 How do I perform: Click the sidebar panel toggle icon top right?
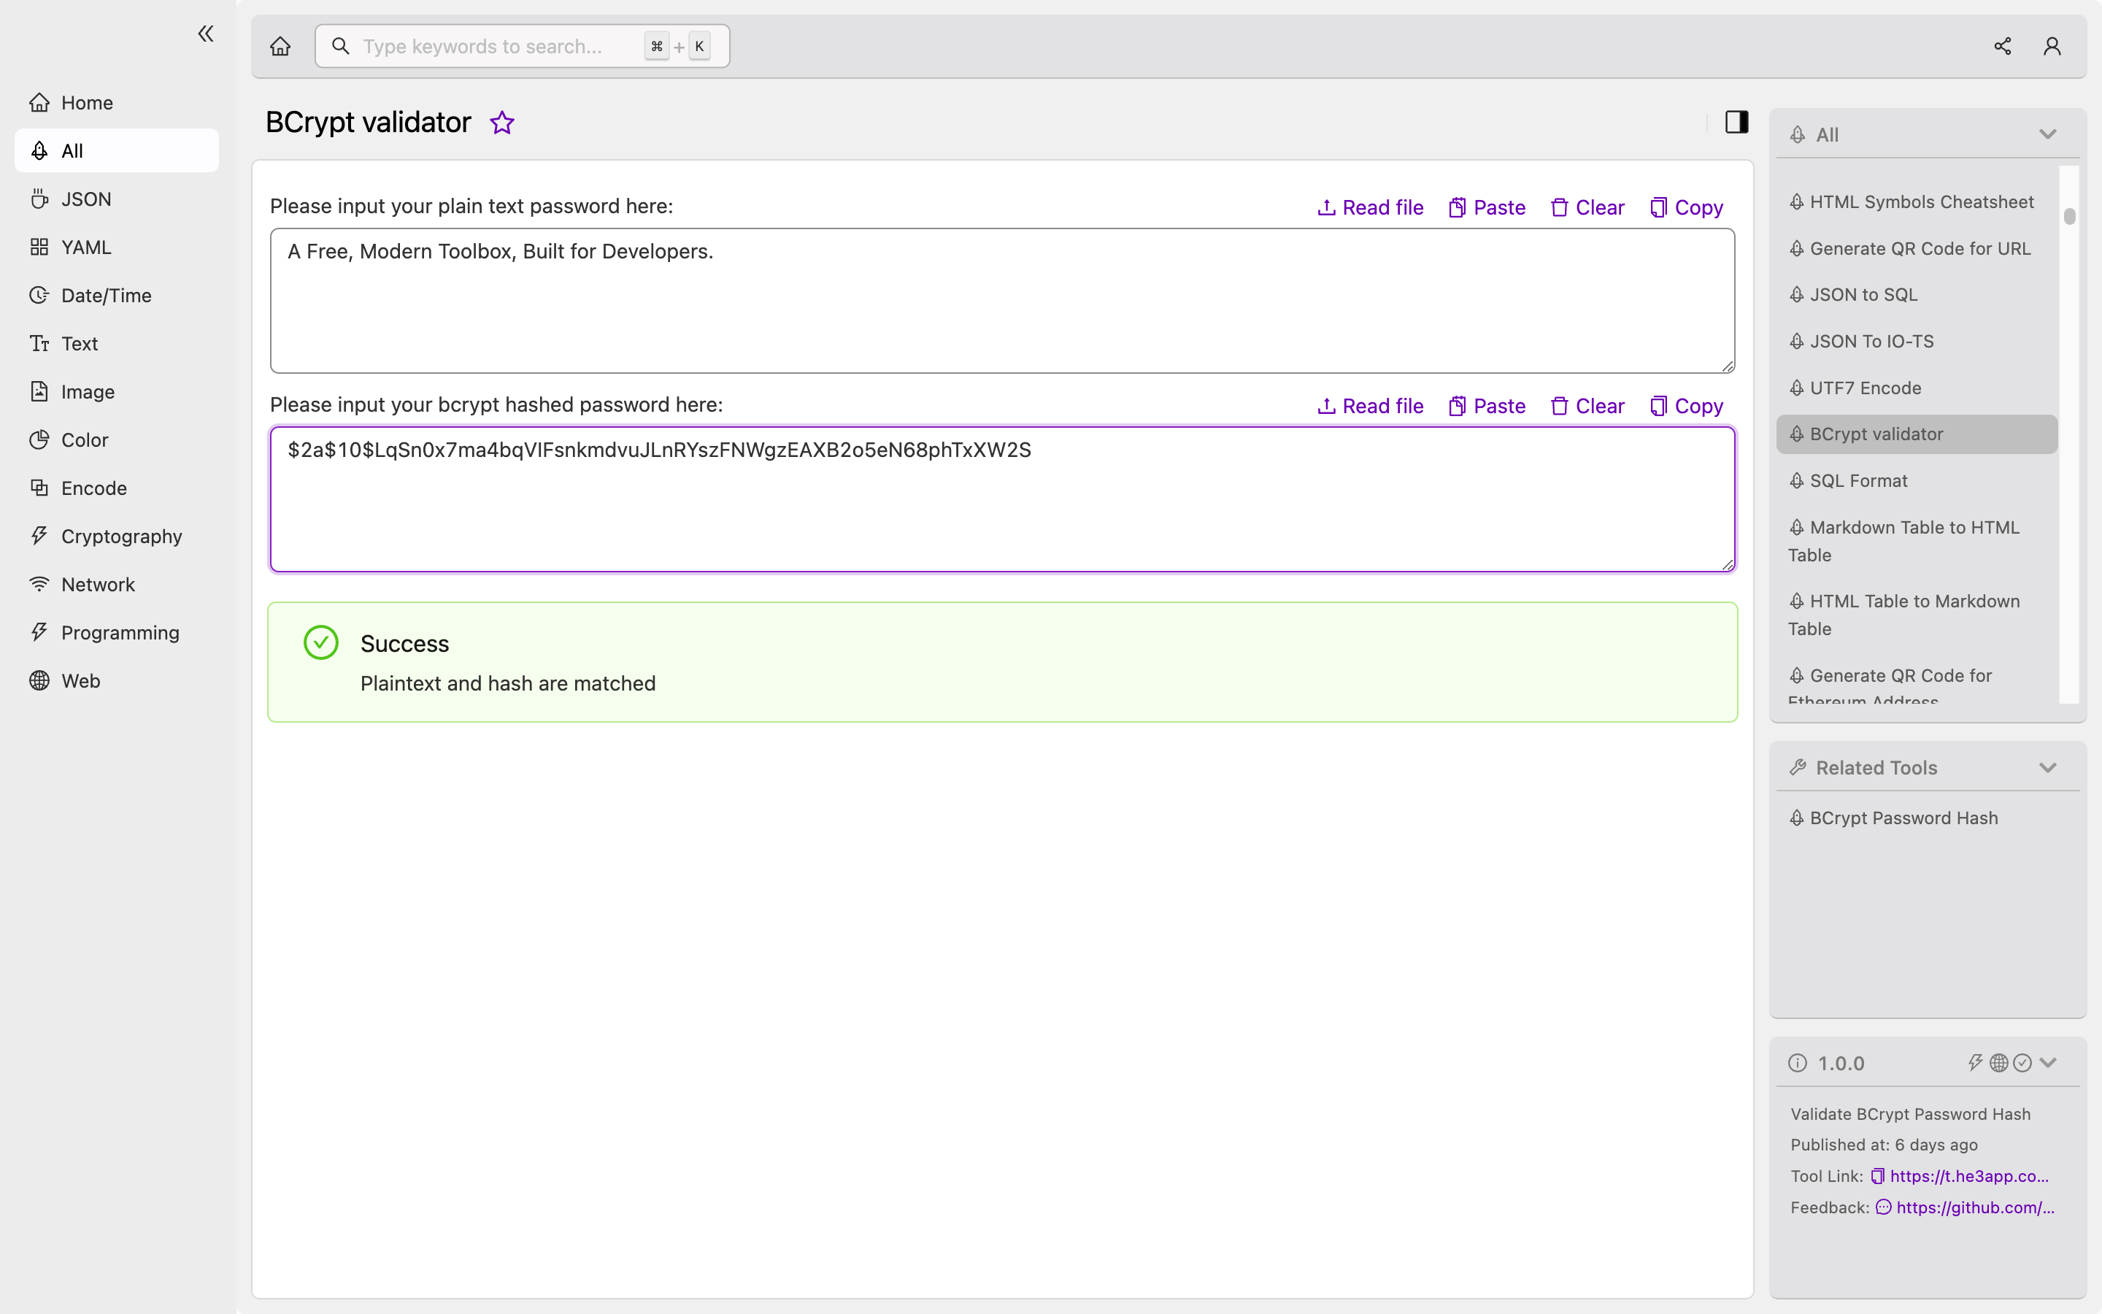pos(1737,121)
